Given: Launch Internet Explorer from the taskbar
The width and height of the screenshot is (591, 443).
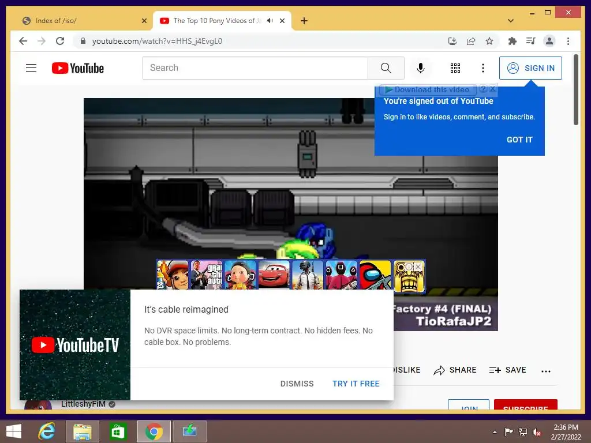Looking at the screenshot, I should [x=47, y=431].
